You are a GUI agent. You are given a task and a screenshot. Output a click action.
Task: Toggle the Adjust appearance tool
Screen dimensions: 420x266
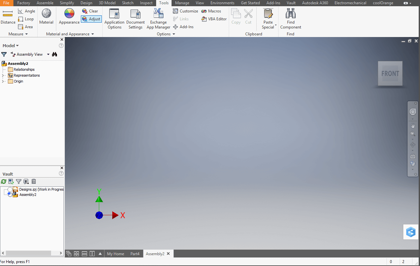click(x=91, y=19)
